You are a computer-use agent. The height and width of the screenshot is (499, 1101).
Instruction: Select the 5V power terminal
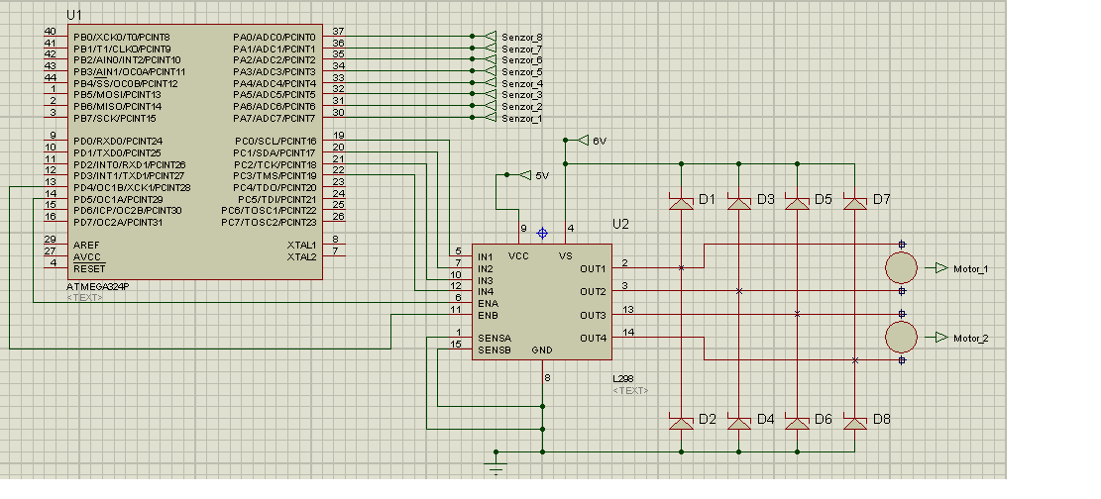coord(525,175)
